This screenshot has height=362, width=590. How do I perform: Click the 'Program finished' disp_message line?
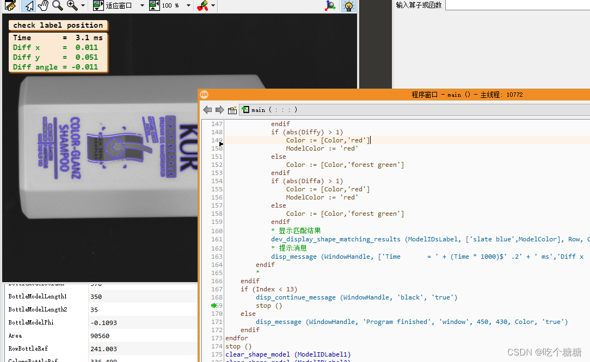coord(411,322)
